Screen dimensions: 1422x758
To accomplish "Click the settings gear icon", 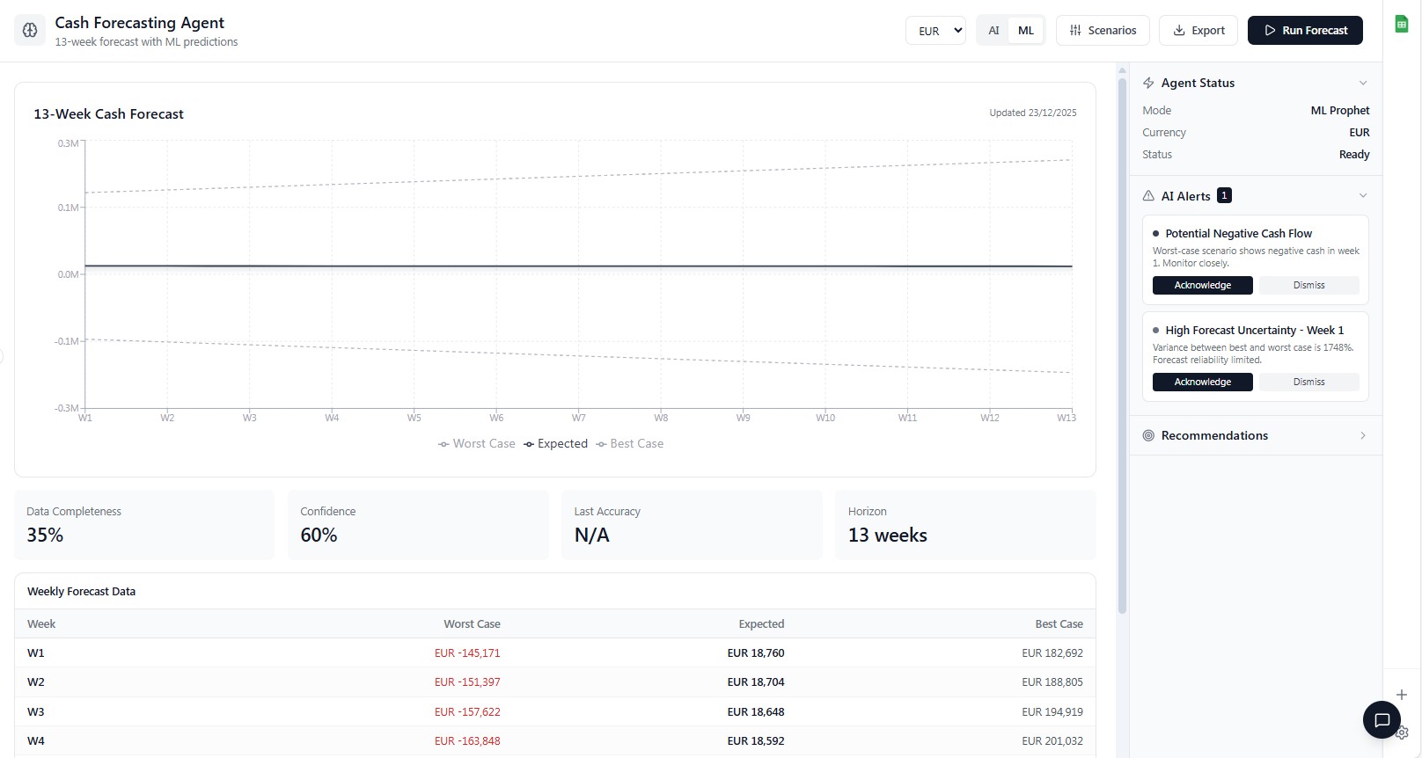I will [x=1403, y=732].
